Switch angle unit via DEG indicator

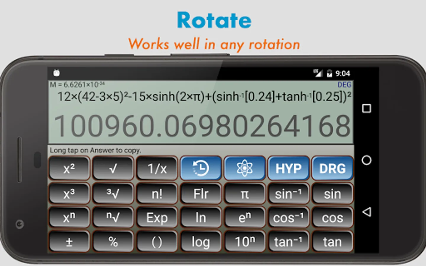[x=344, y=85]
